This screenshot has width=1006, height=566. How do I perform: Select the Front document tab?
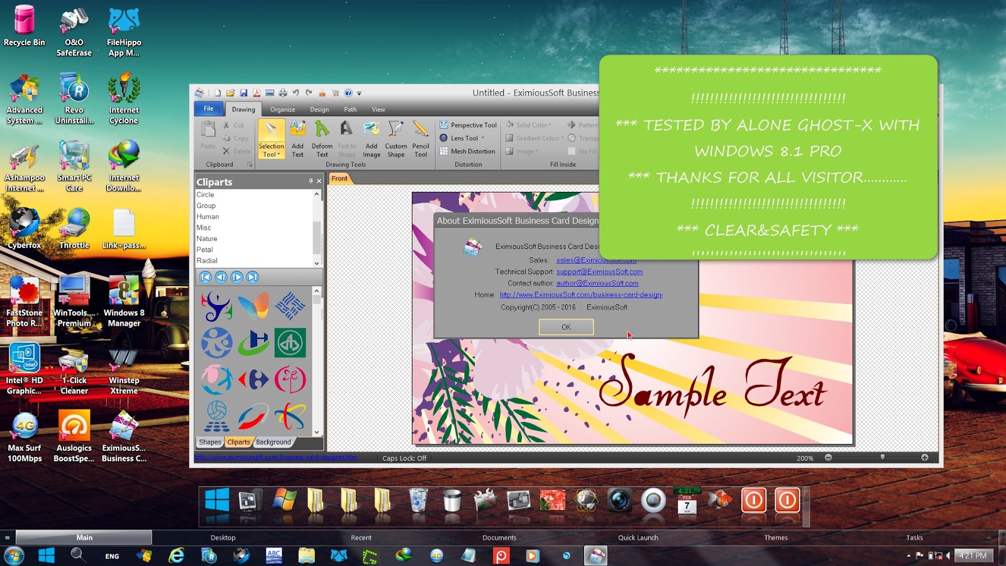coord(340,179)
